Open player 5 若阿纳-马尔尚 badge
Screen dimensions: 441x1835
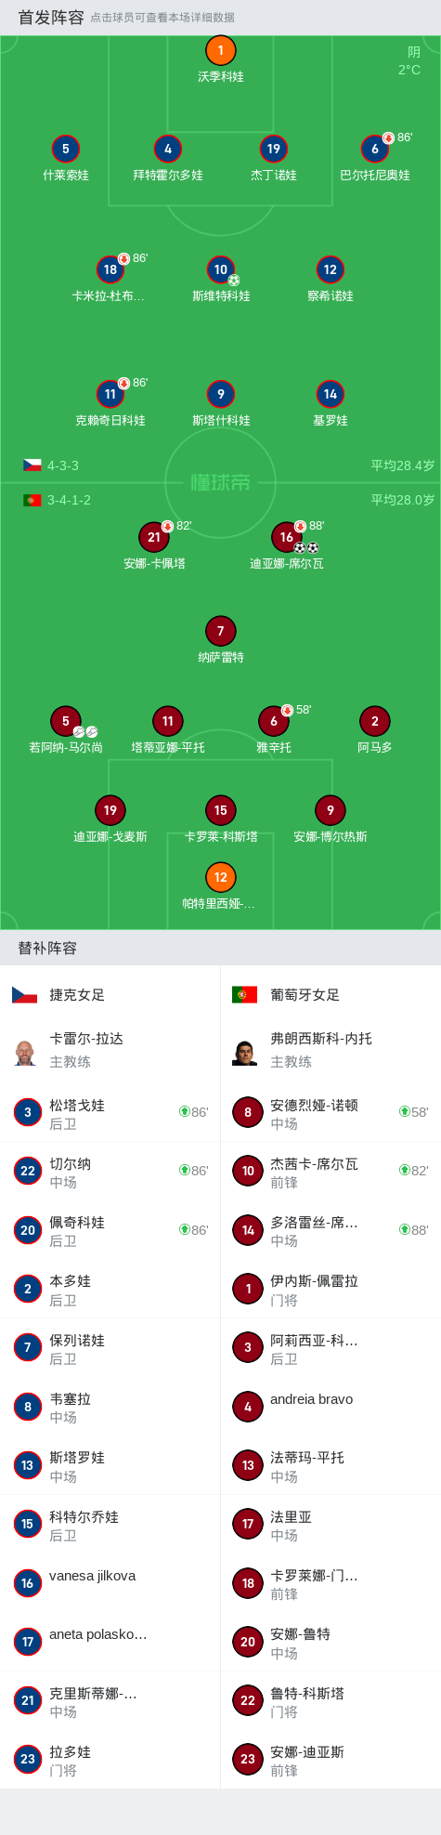click(x=65, y=721)
